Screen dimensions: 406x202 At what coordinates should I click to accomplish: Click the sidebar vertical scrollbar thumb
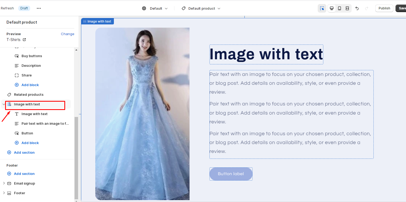76,158
